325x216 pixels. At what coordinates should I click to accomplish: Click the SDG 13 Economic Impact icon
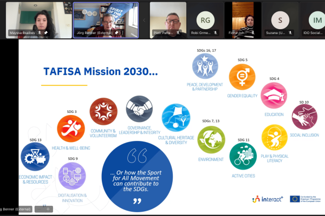pyautogui.click(x=35, y=157)
